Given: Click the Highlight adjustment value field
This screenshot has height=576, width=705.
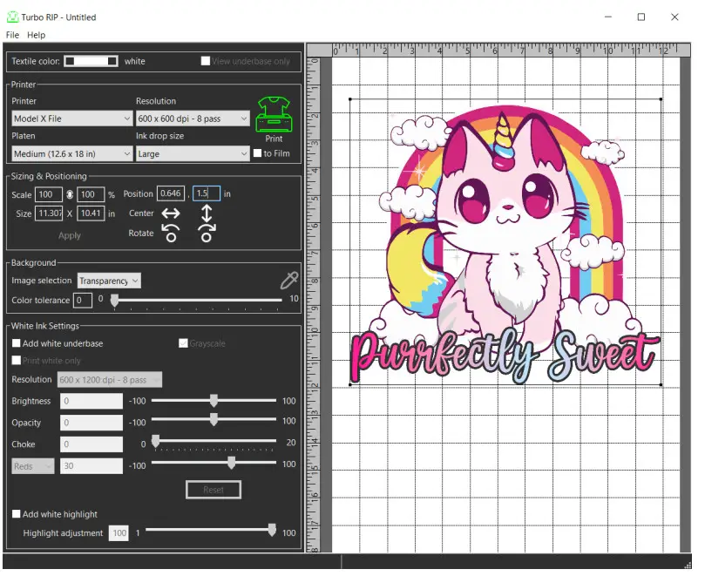Looking at the screenshot, I should coord(119,532).
